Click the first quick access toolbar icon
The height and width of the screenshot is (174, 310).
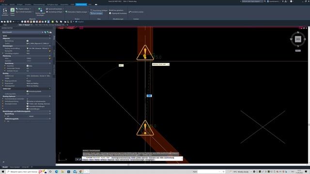[x=2, y=22]
